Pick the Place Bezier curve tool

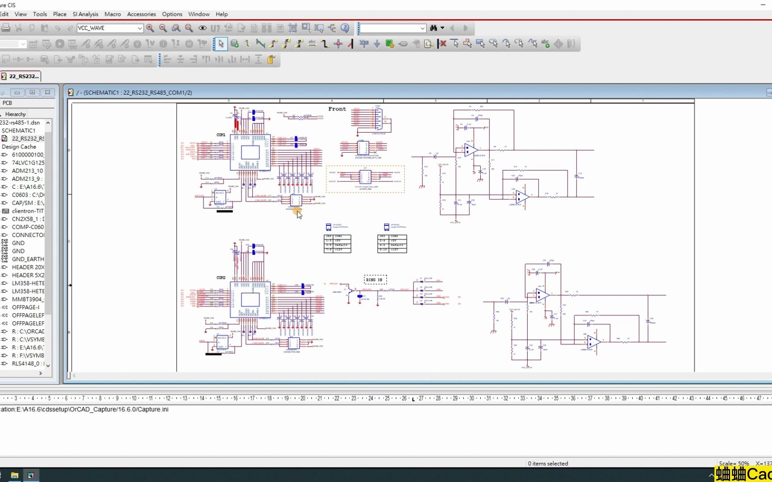point(533,44)
